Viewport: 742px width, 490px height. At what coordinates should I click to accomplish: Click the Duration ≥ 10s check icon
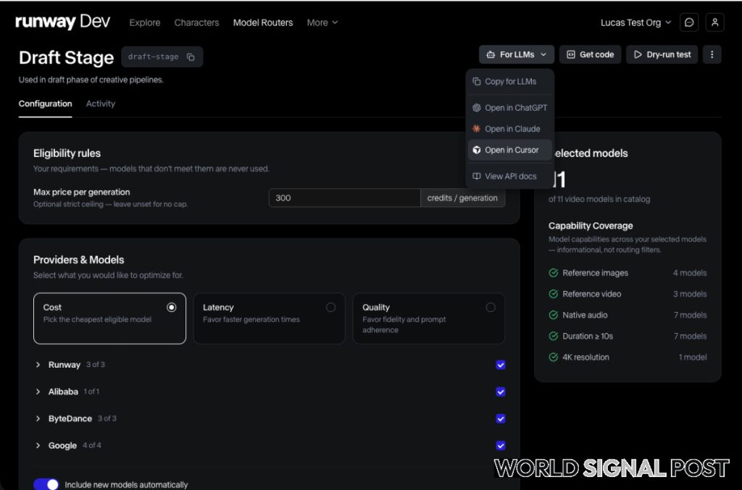click(x=553, y=336)
